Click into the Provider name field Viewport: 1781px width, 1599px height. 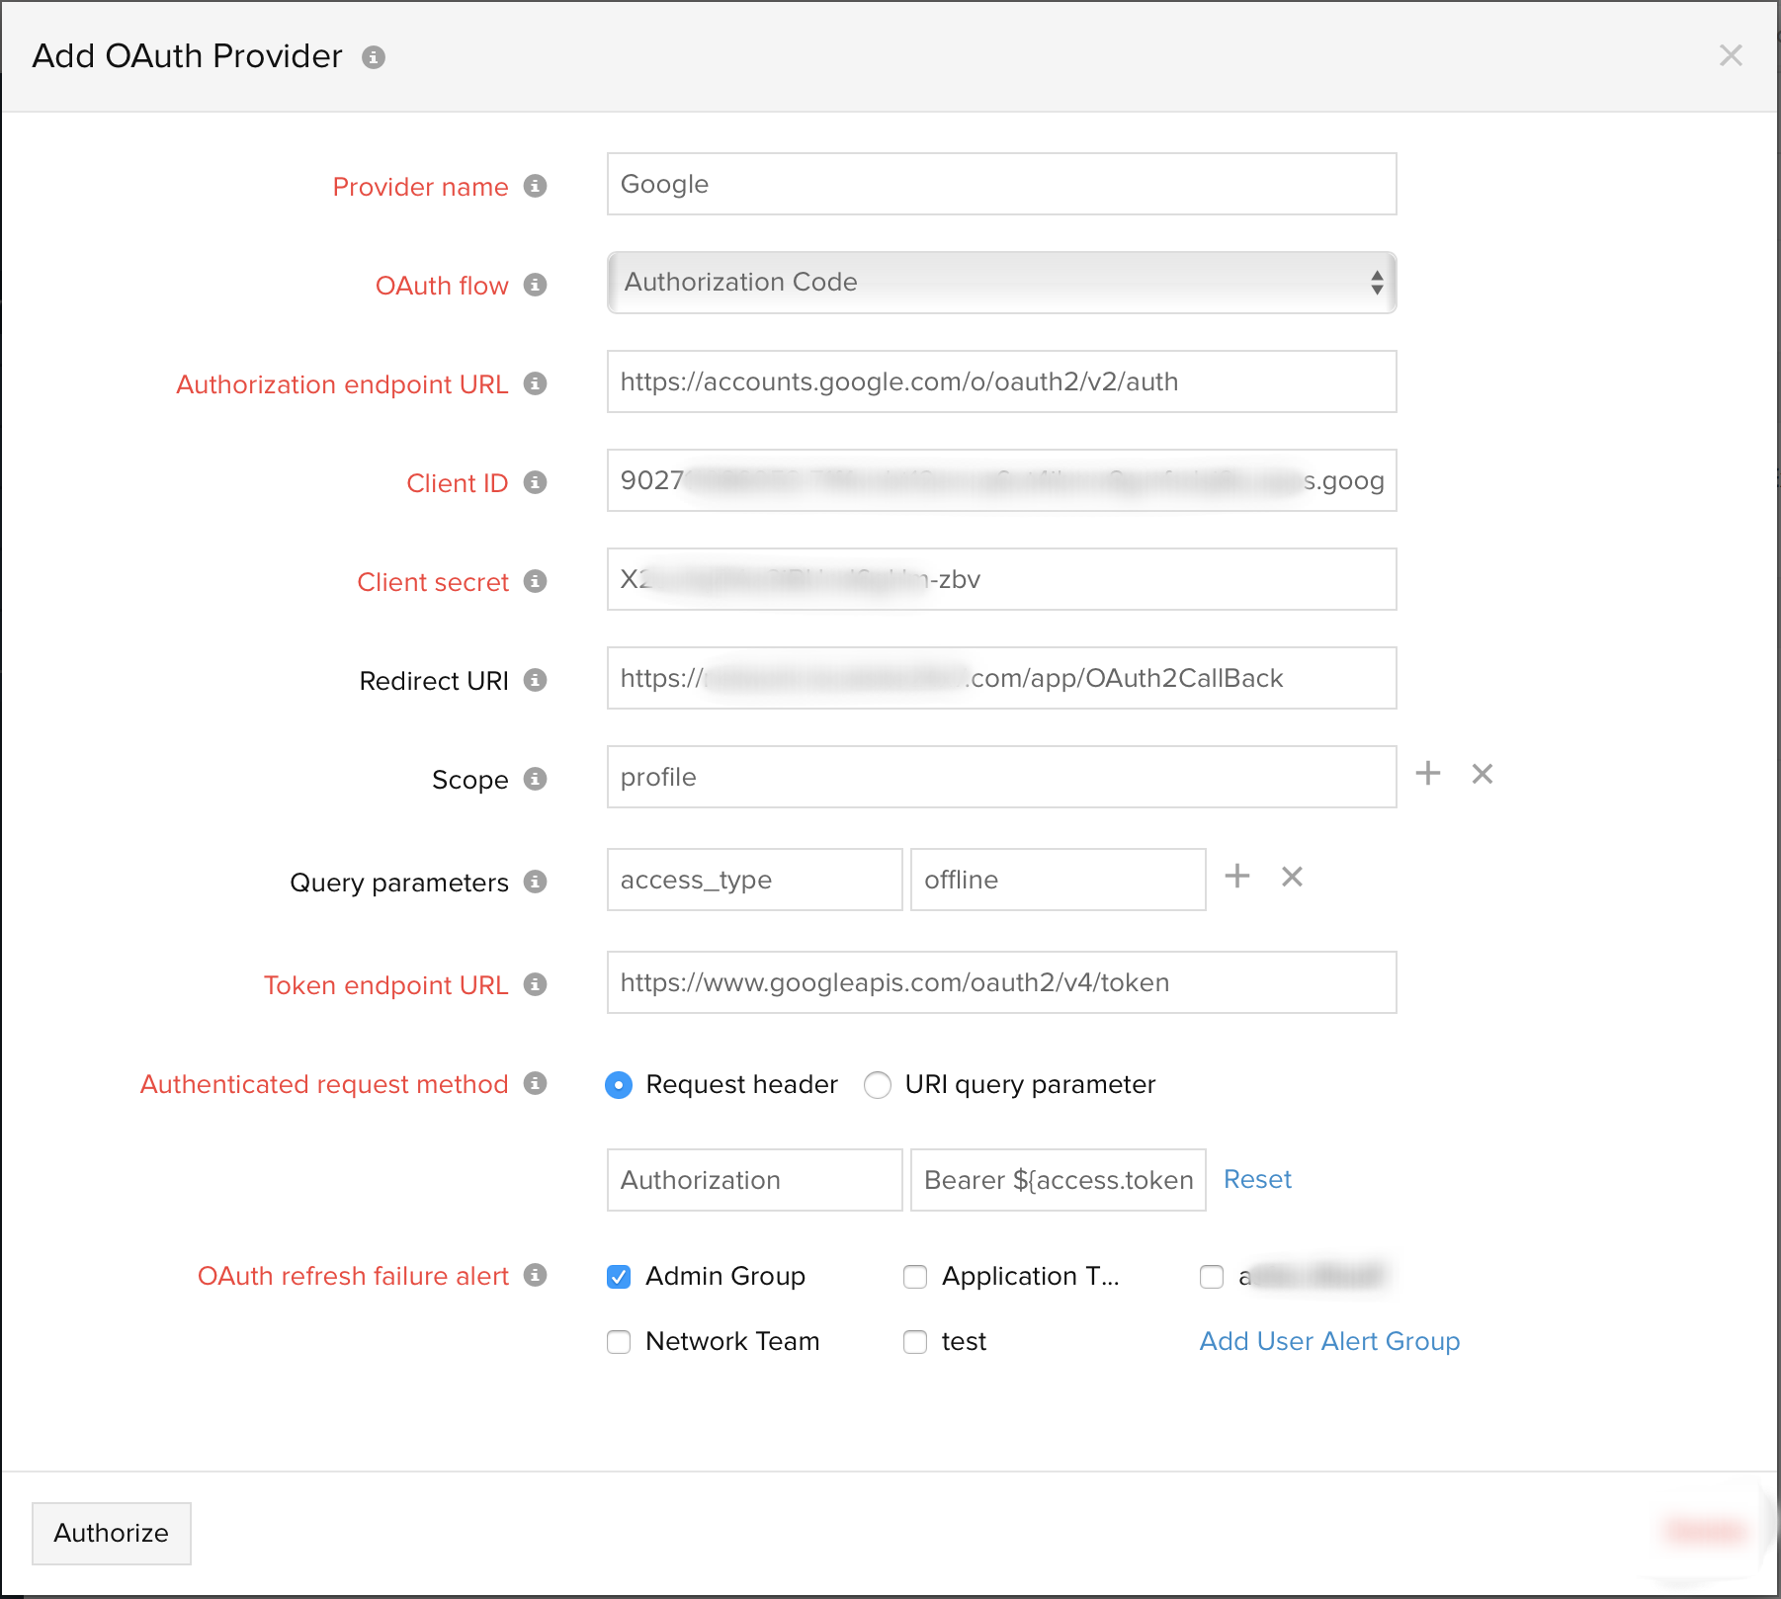coord(1000,184)
